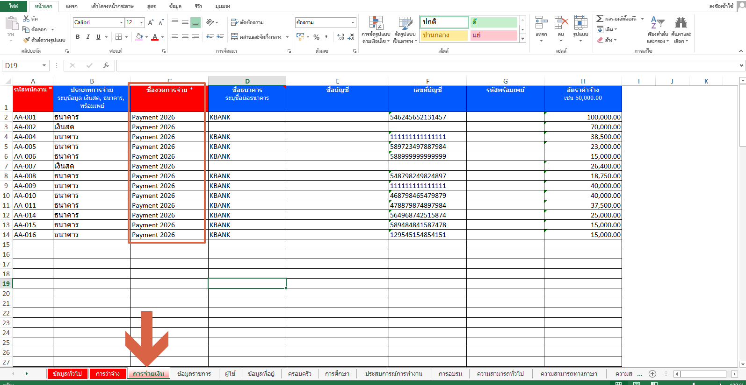Open the fill color dropdown arrow

(x=146, y=37)
